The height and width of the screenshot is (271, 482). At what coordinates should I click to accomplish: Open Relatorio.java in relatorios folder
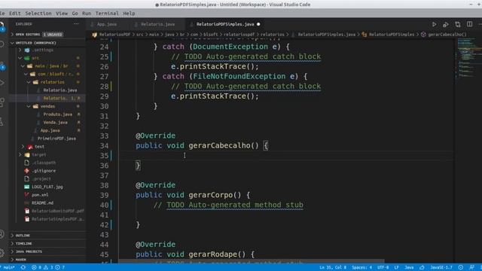(60, 90)
